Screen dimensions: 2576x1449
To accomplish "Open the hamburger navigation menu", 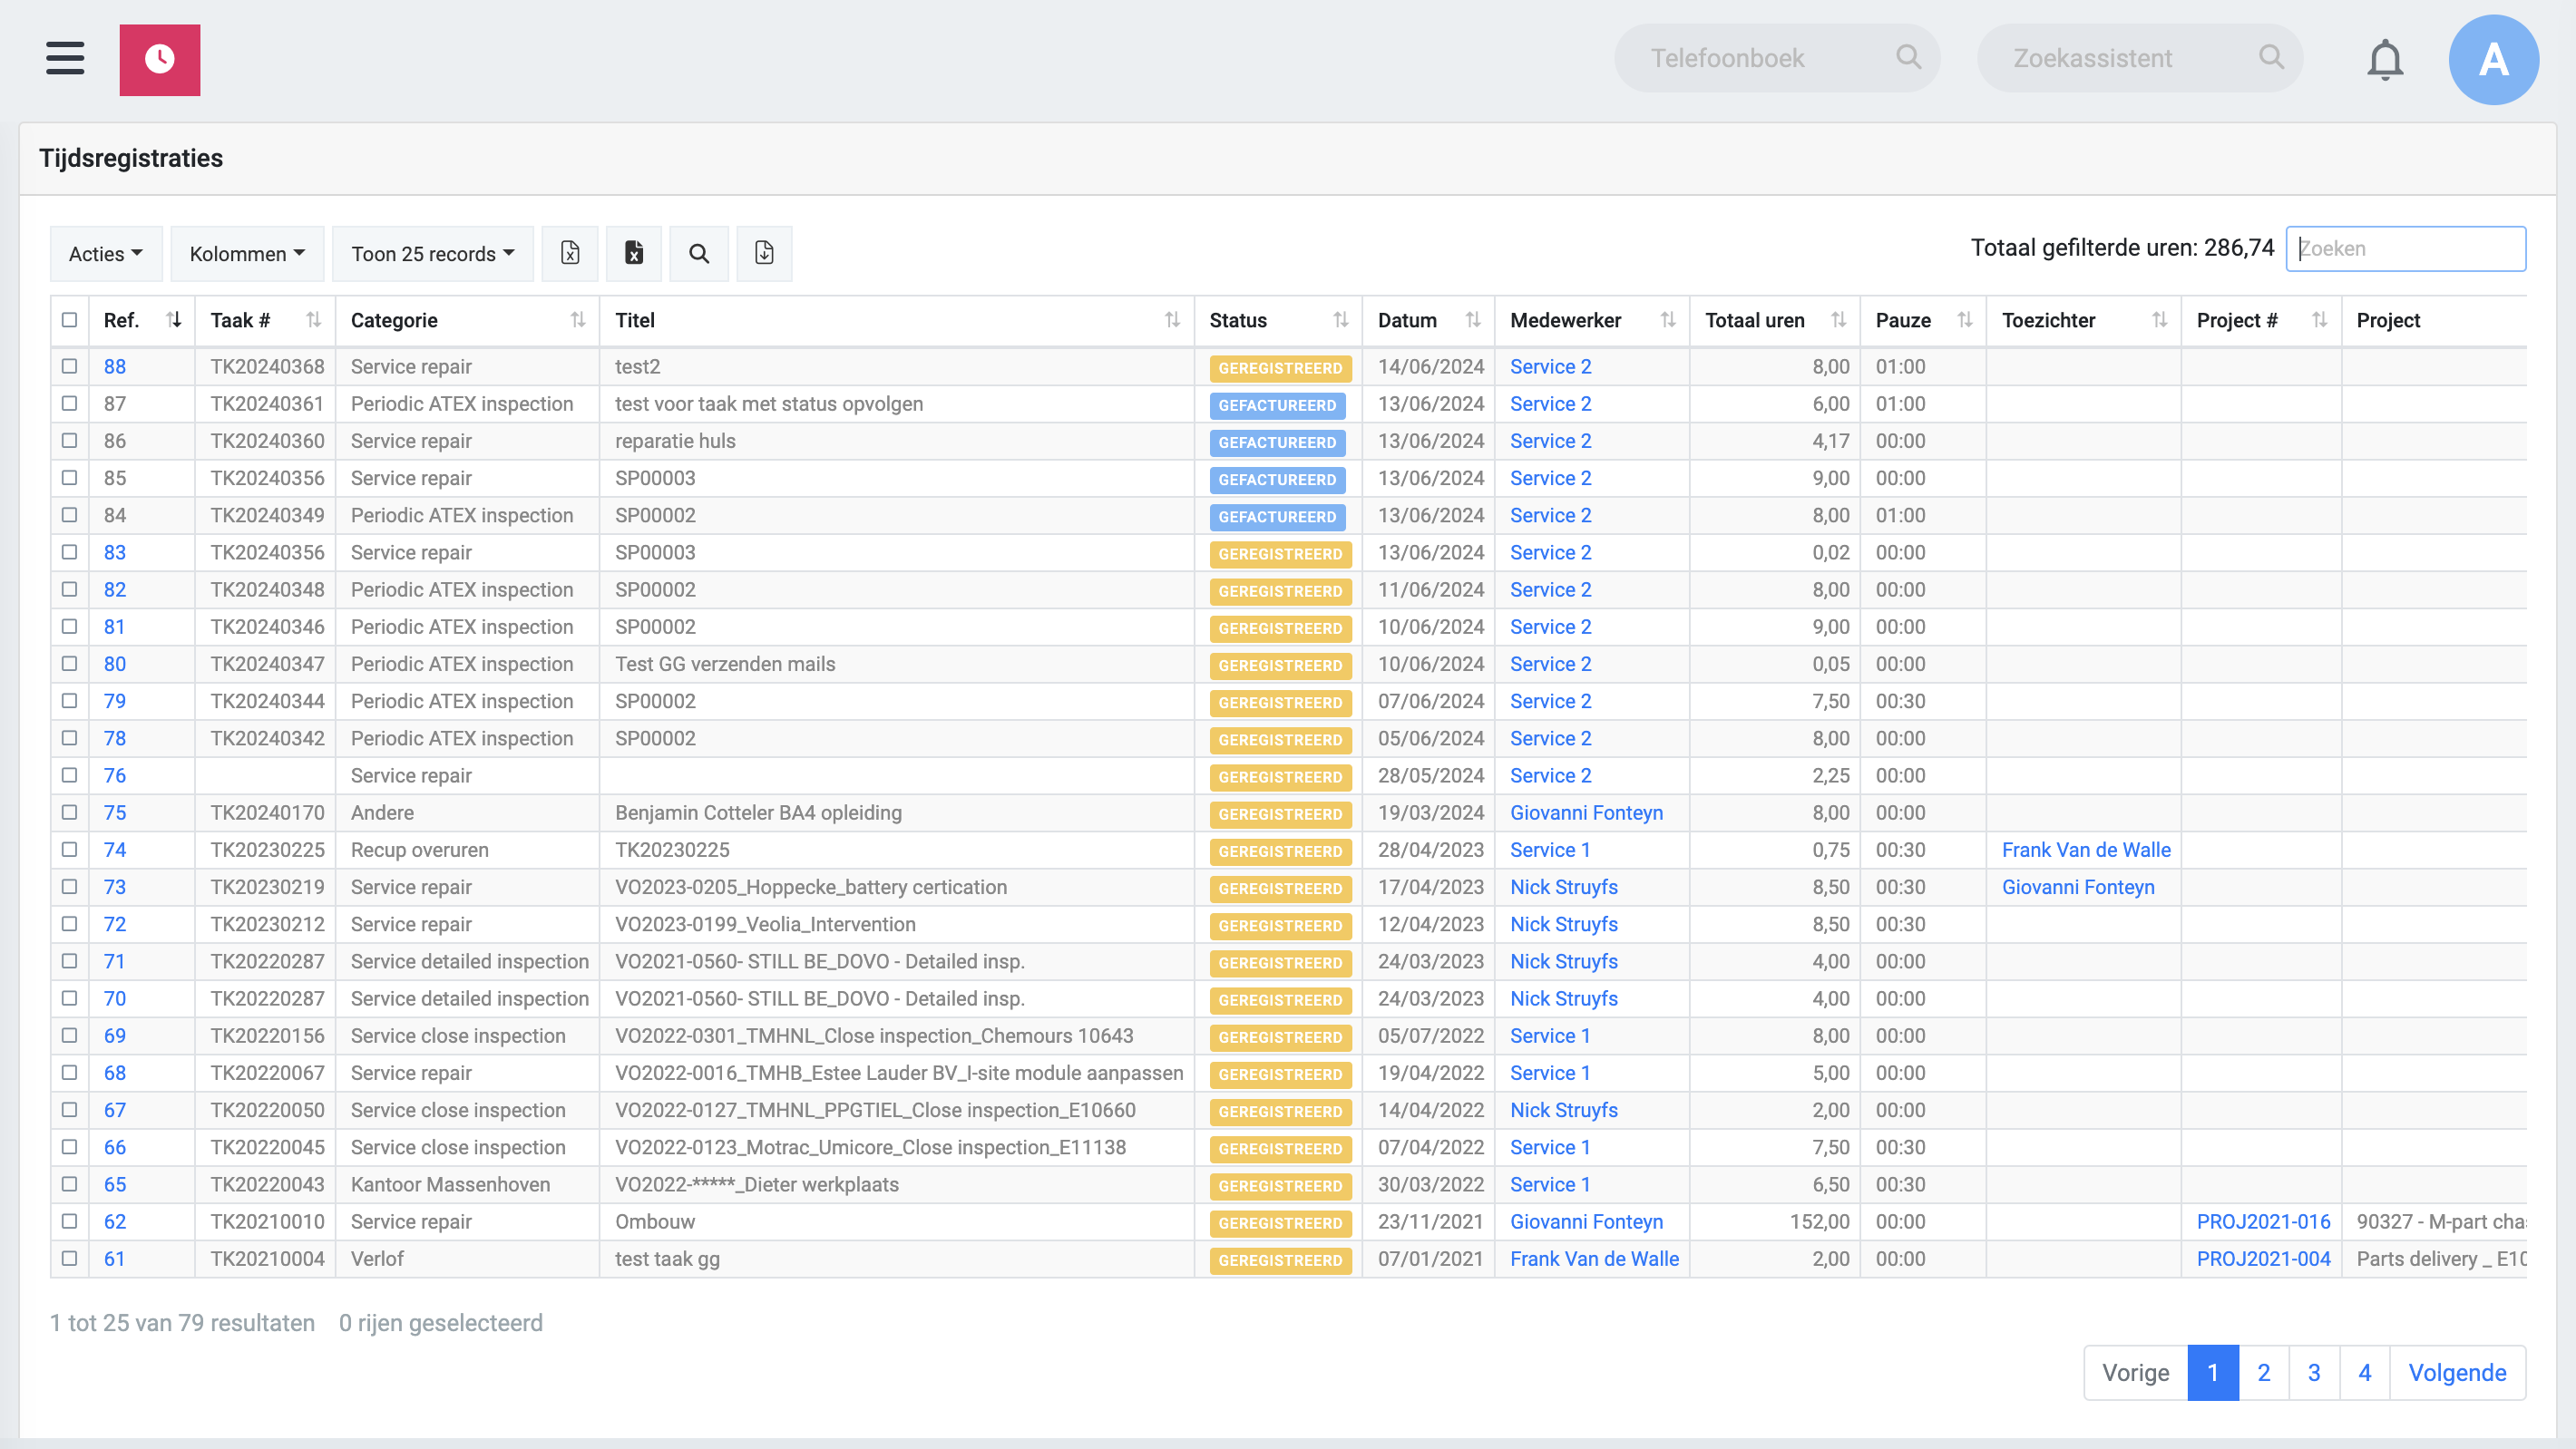I will pos(65,58).
